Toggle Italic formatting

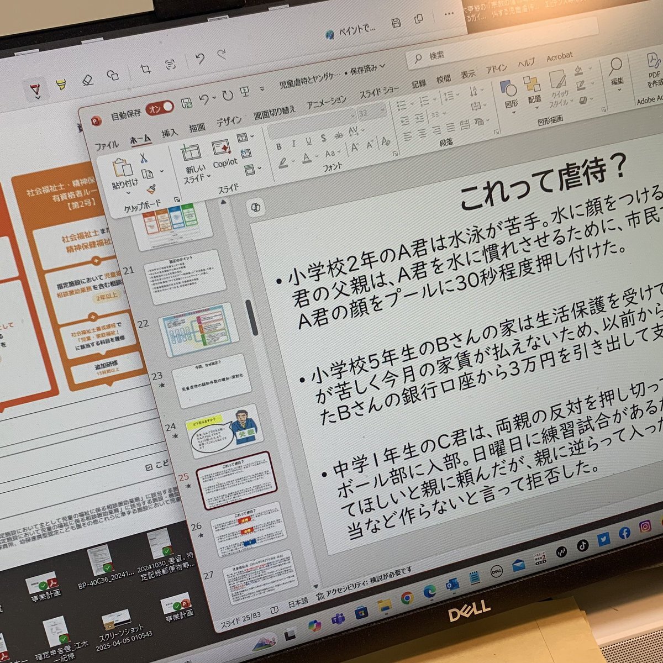293,144
